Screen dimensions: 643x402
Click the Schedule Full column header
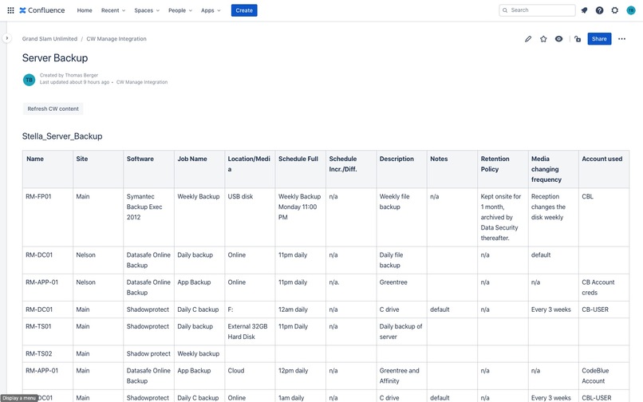301,169
